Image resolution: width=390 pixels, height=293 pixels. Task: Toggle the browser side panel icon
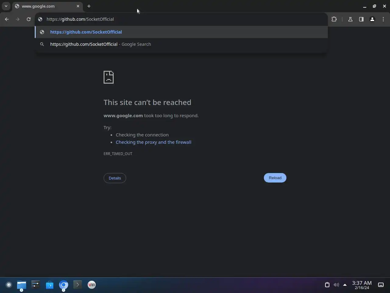coord(361,19)
